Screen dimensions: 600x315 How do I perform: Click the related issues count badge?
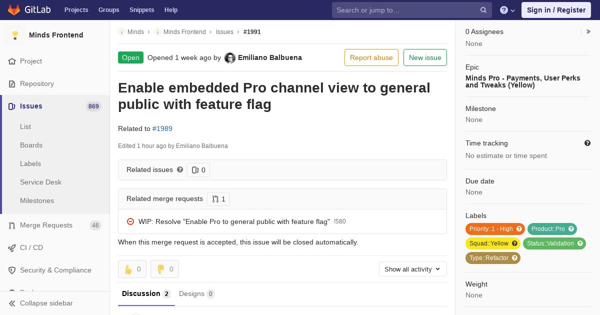pyautogui.click(x=198, y=170)
